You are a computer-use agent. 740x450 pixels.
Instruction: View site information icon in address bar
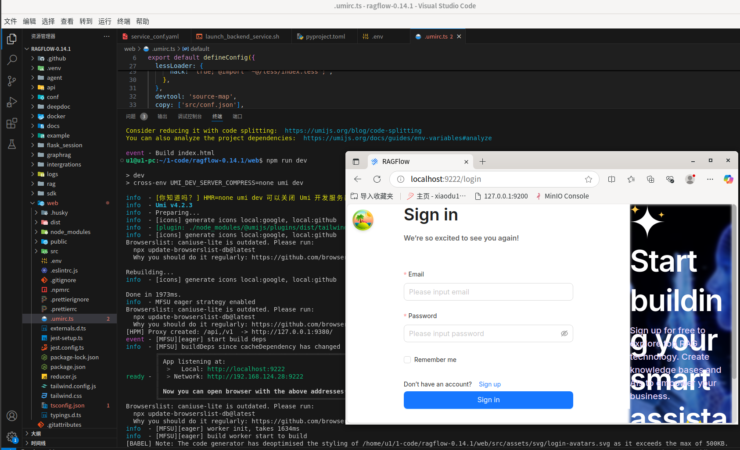(x=400, y=179)
